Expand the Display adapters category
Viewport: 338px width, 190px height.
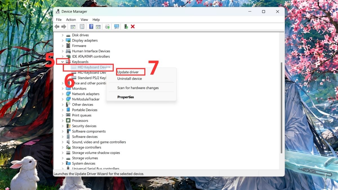point(63,41)
